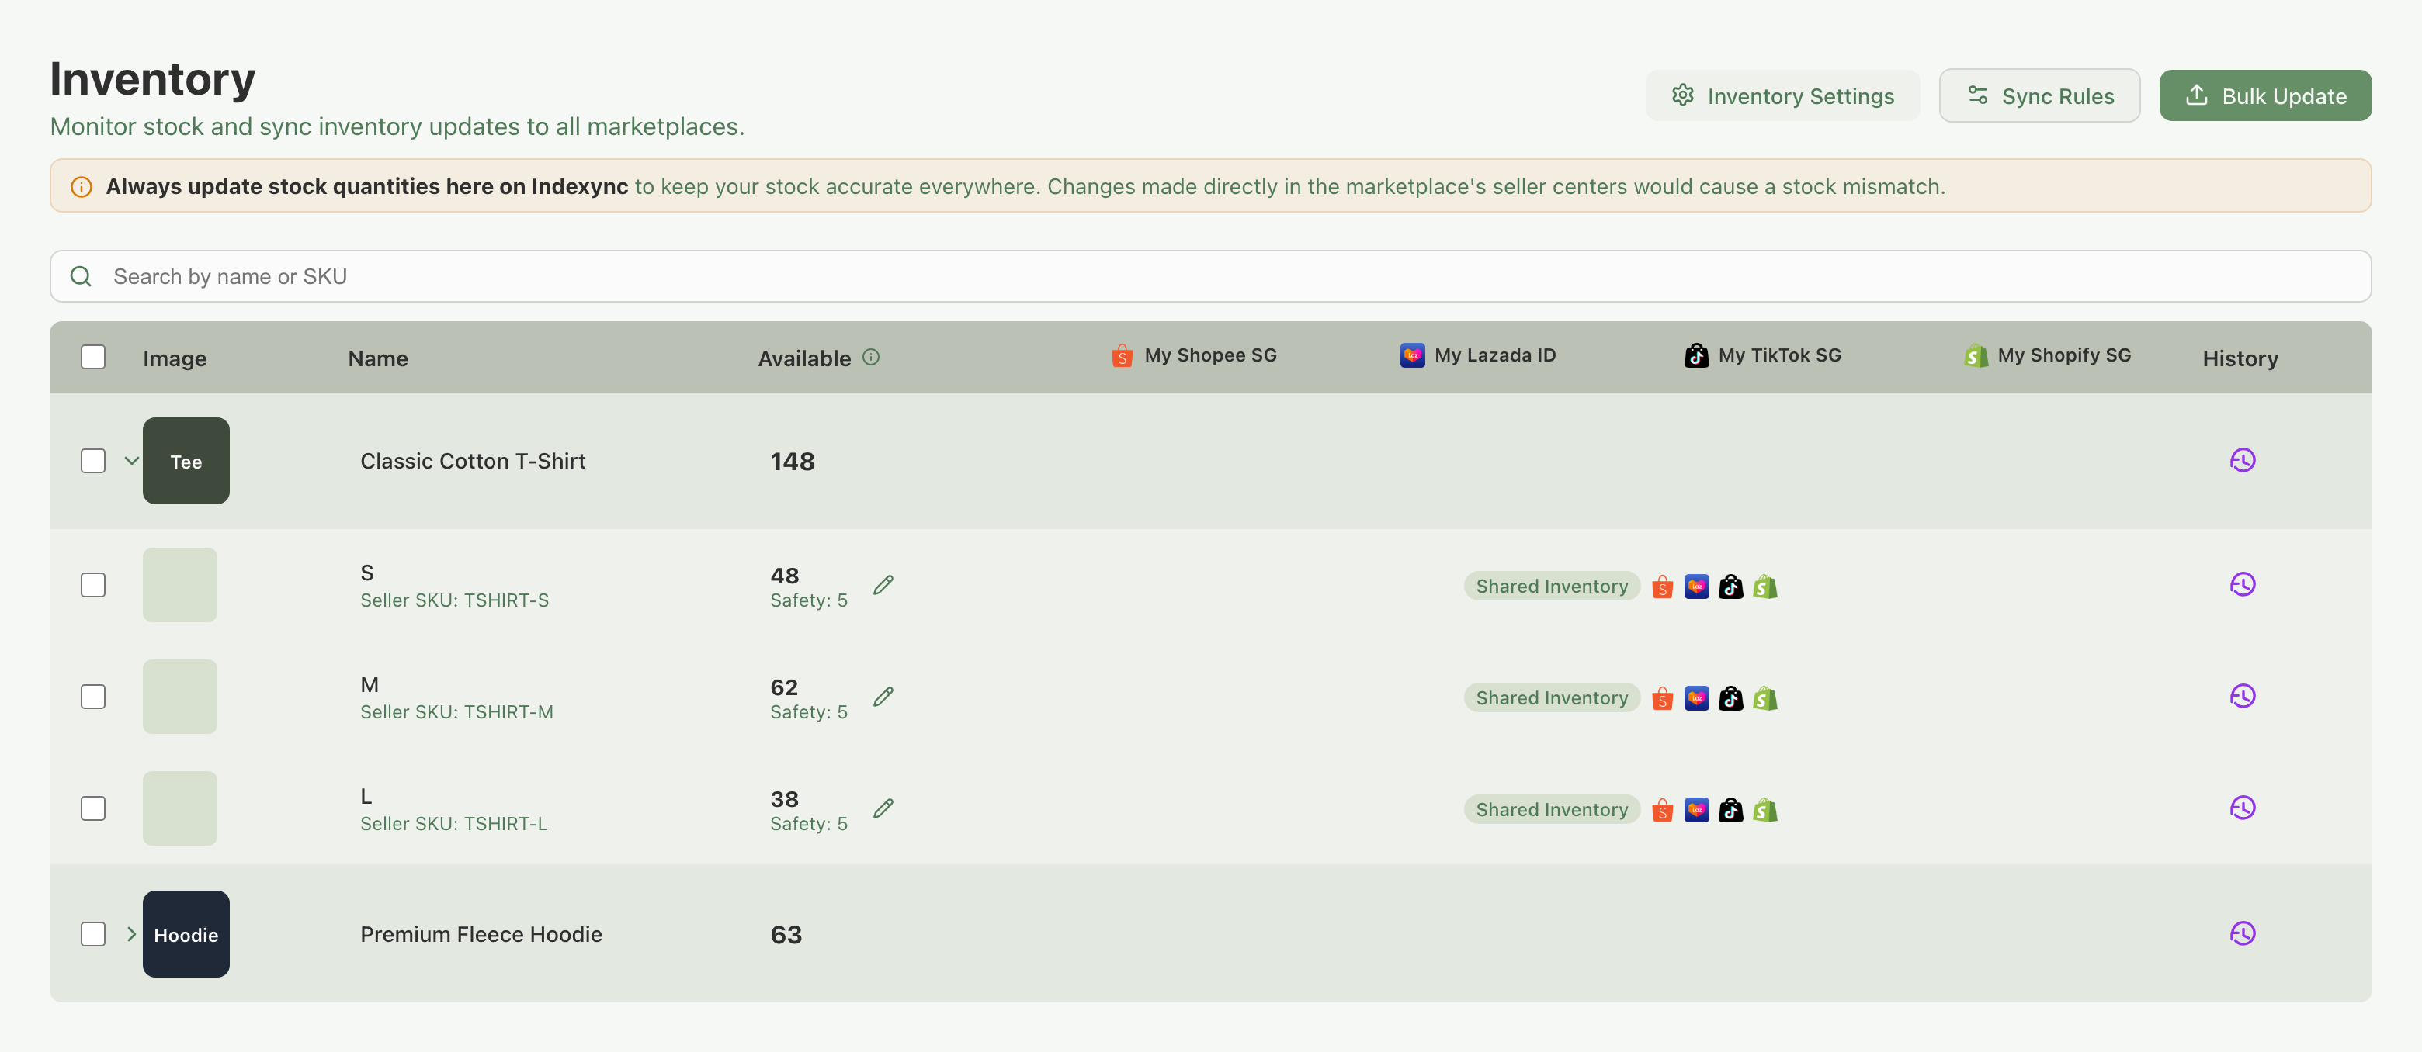
Task: Click the banner warning info icon
Action: pyautogui.click(x=82, y=187)
